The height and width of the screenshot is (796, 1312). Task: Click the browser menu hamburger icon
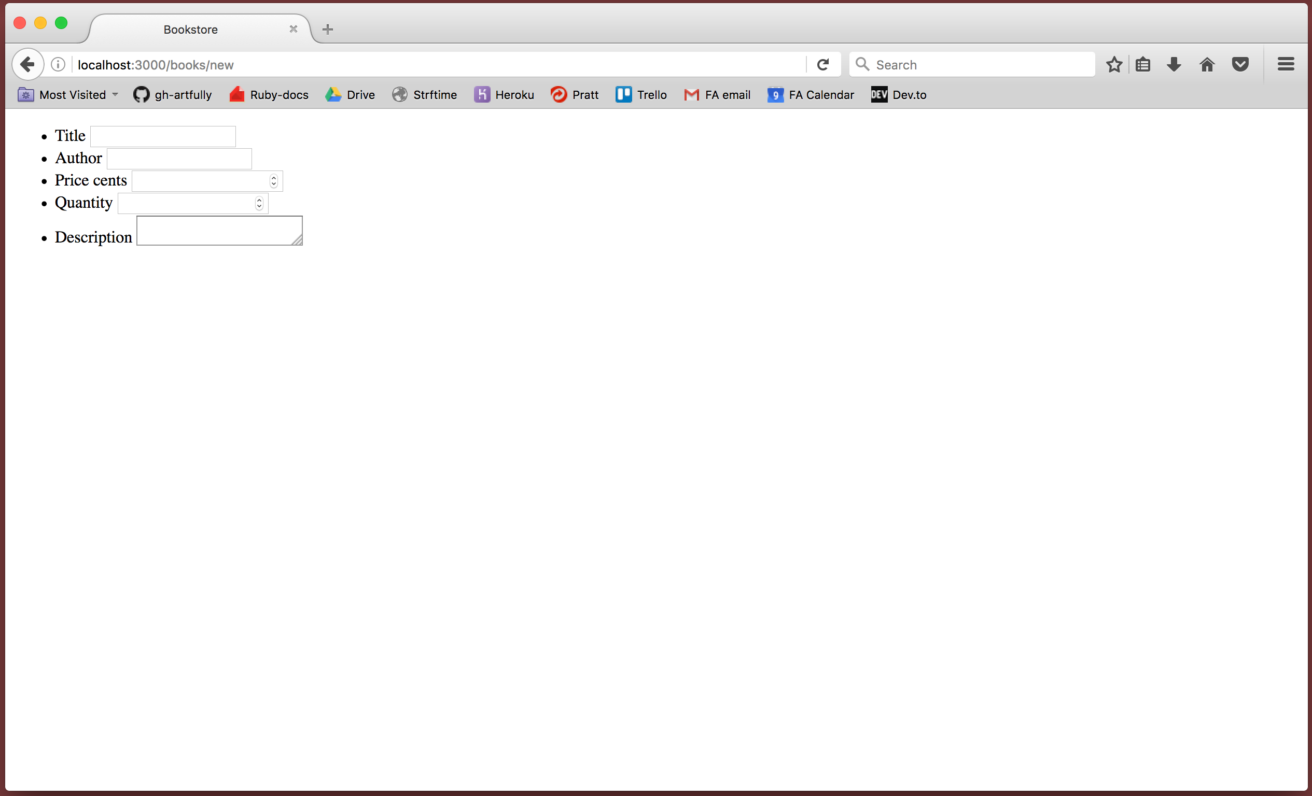[x=1286, y=64]
